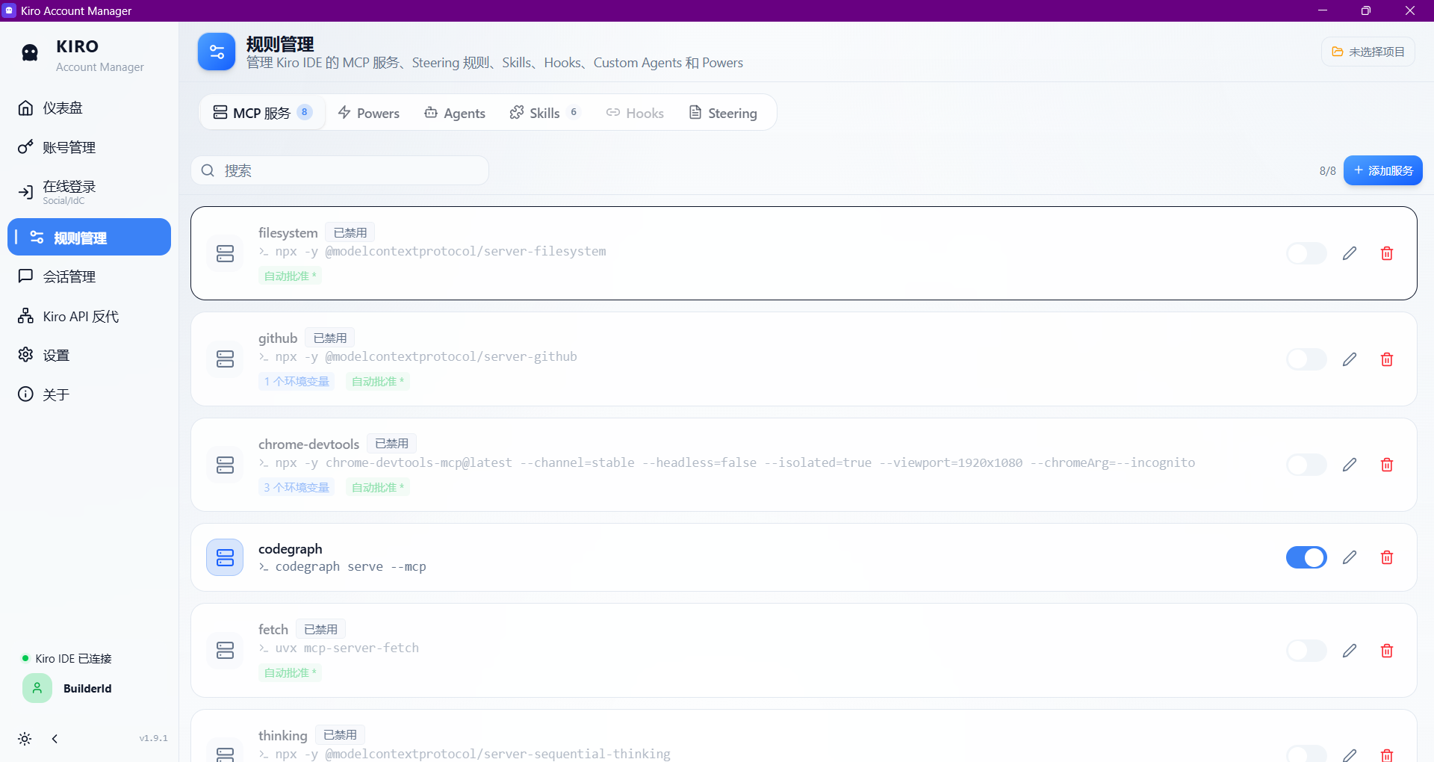
Task: Click the codegraph server icon
Action: tap(225, 557)
